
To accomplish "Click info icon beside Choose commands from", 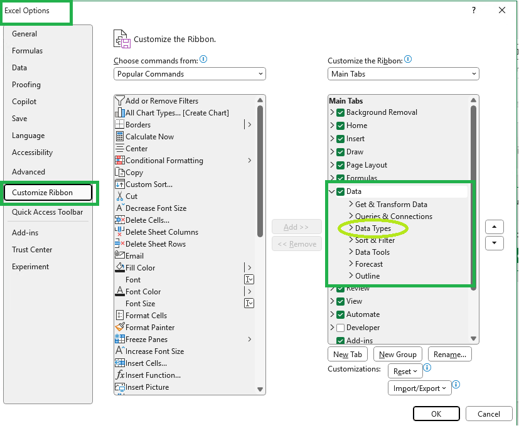I will (x=203, y=59).
